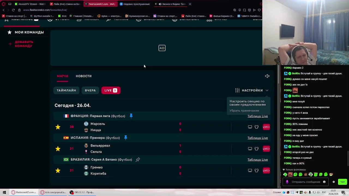This screenshot has width=349, height=196.
Task: Click the green Чат send button
Action: (x=342, y=182)
